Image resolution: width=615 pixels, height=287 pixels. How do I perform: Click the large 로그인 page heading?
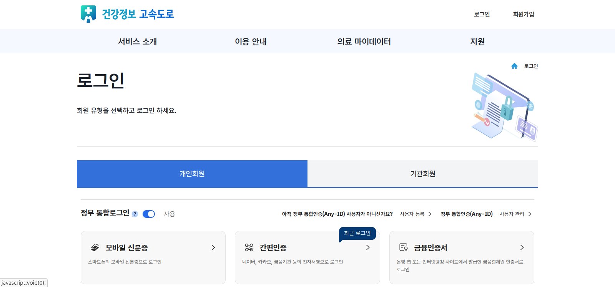(x=101, y=80)
